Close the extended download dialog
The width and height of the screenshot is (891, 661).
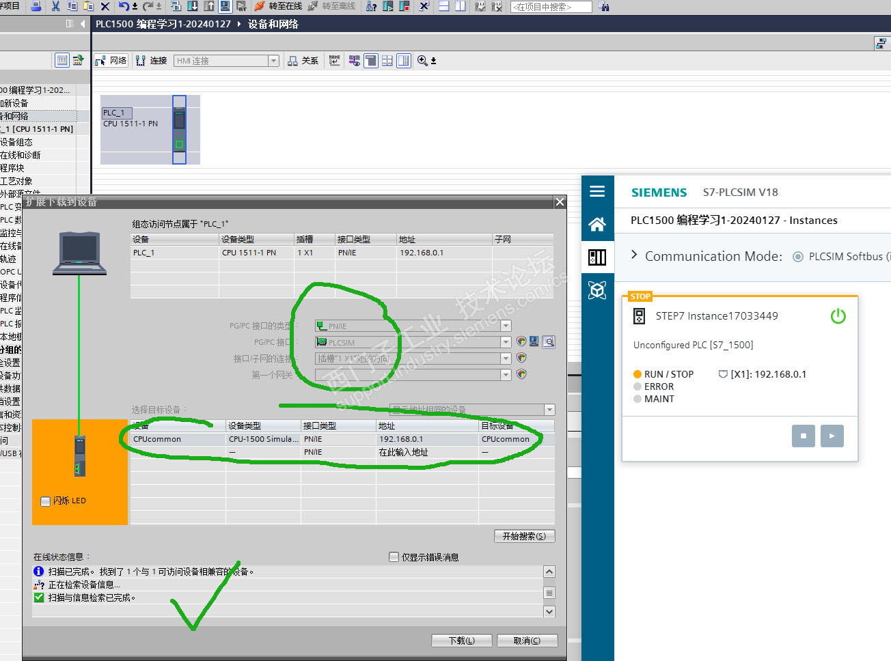click(x=560, y=202)
